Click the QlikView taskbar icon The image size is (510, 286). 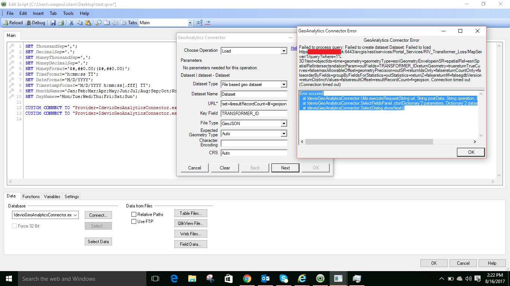point(320,279)
